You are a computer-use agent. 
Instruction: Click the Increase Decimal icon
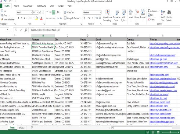tap(96, 18)
